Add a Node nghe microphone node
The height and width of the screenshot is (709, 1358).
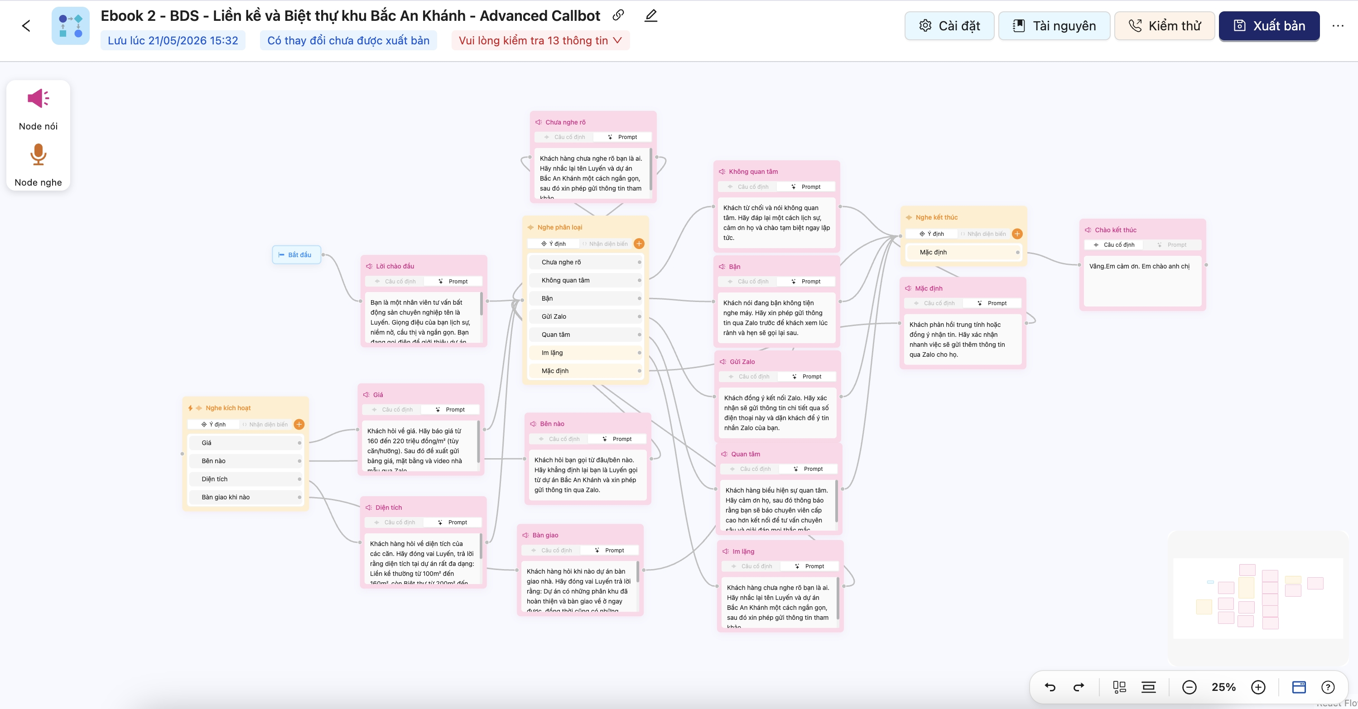click(x=38, y=165)
